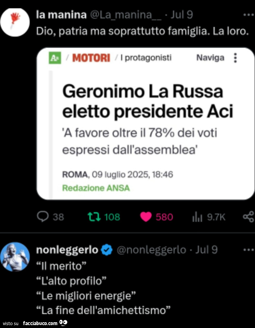Open the @nonleggerlo handle link

[152, 250]
